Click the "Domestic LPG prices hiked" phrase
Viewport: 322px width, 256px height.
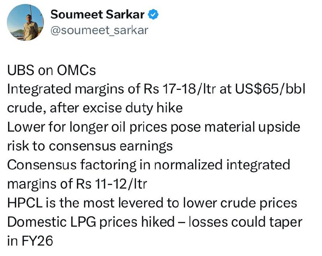(91, 222)
